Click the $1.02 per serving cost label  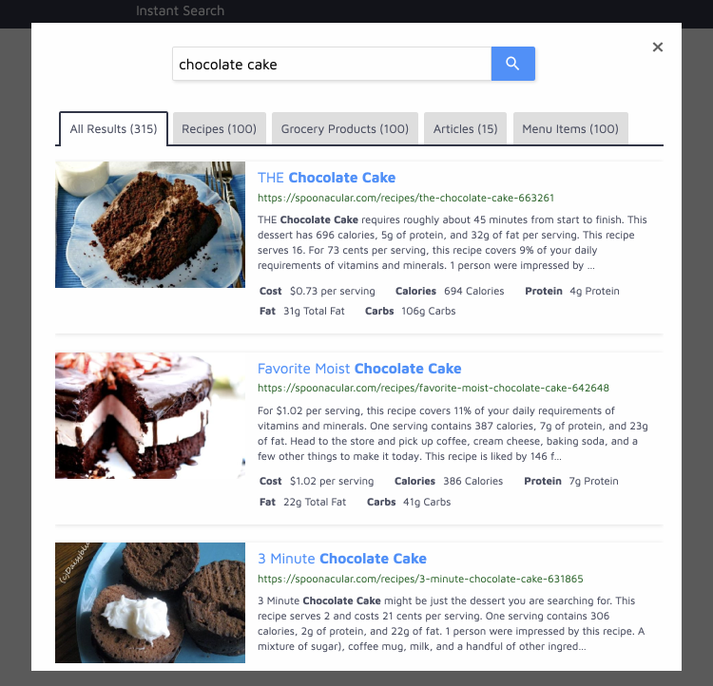pos(332,481)
